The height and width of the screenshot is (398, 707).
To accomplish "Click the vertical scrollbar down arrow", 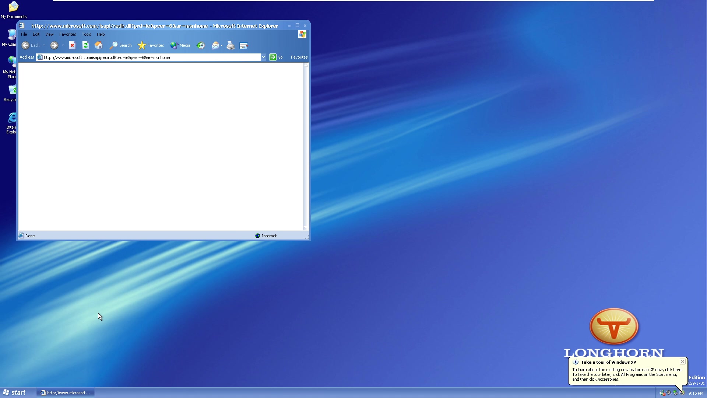I will pyautogui.click(x=306, y=228).
